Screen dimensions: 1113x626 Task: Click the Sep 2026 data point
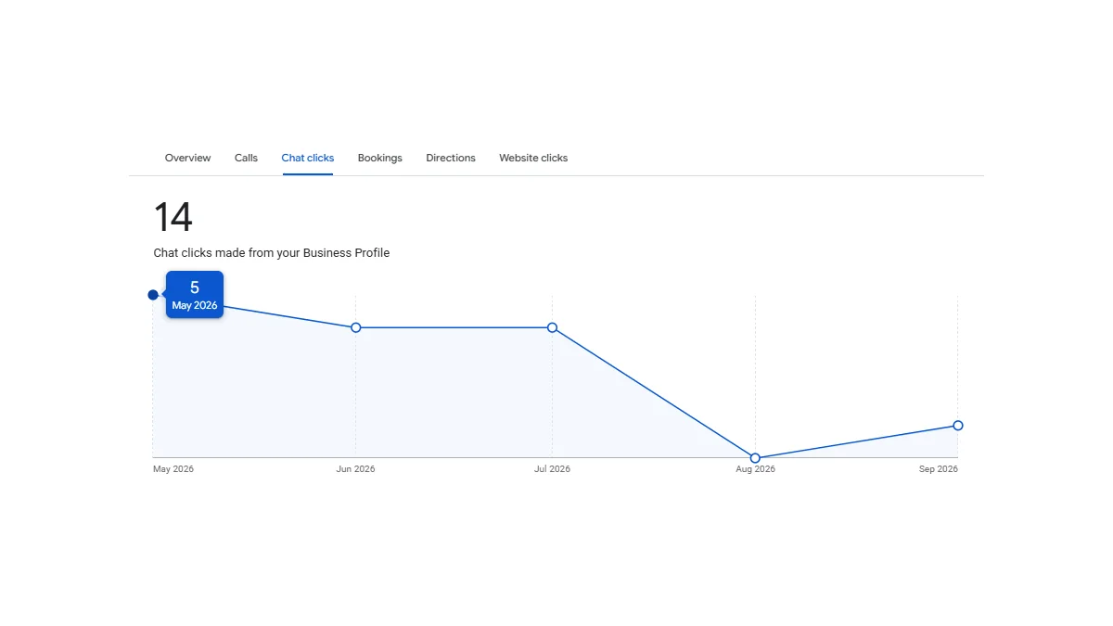tap(958, 426)
